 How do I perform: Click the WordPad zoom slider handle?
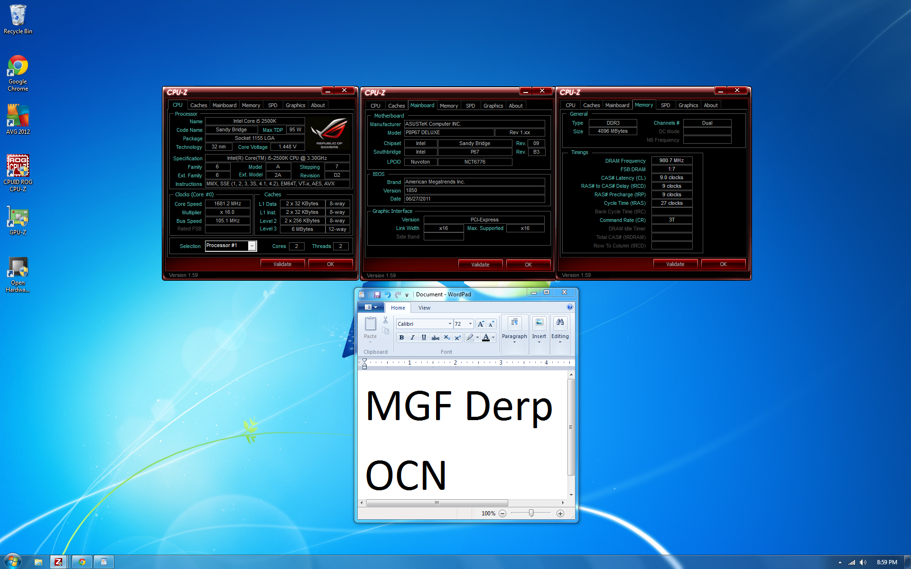(x=531, y=513)
